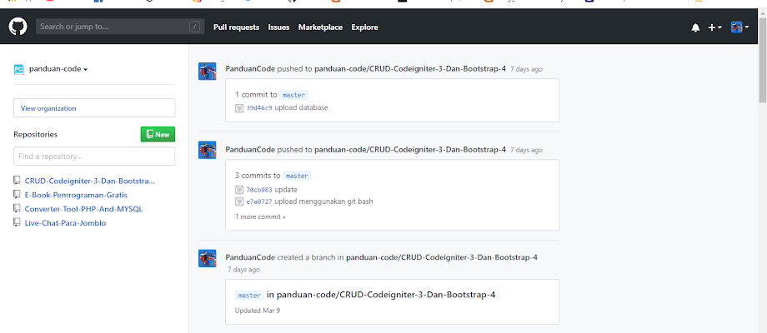This screenshot has width=767, height=333.
Task: Focus the Find a repository field
Action: 94,157
